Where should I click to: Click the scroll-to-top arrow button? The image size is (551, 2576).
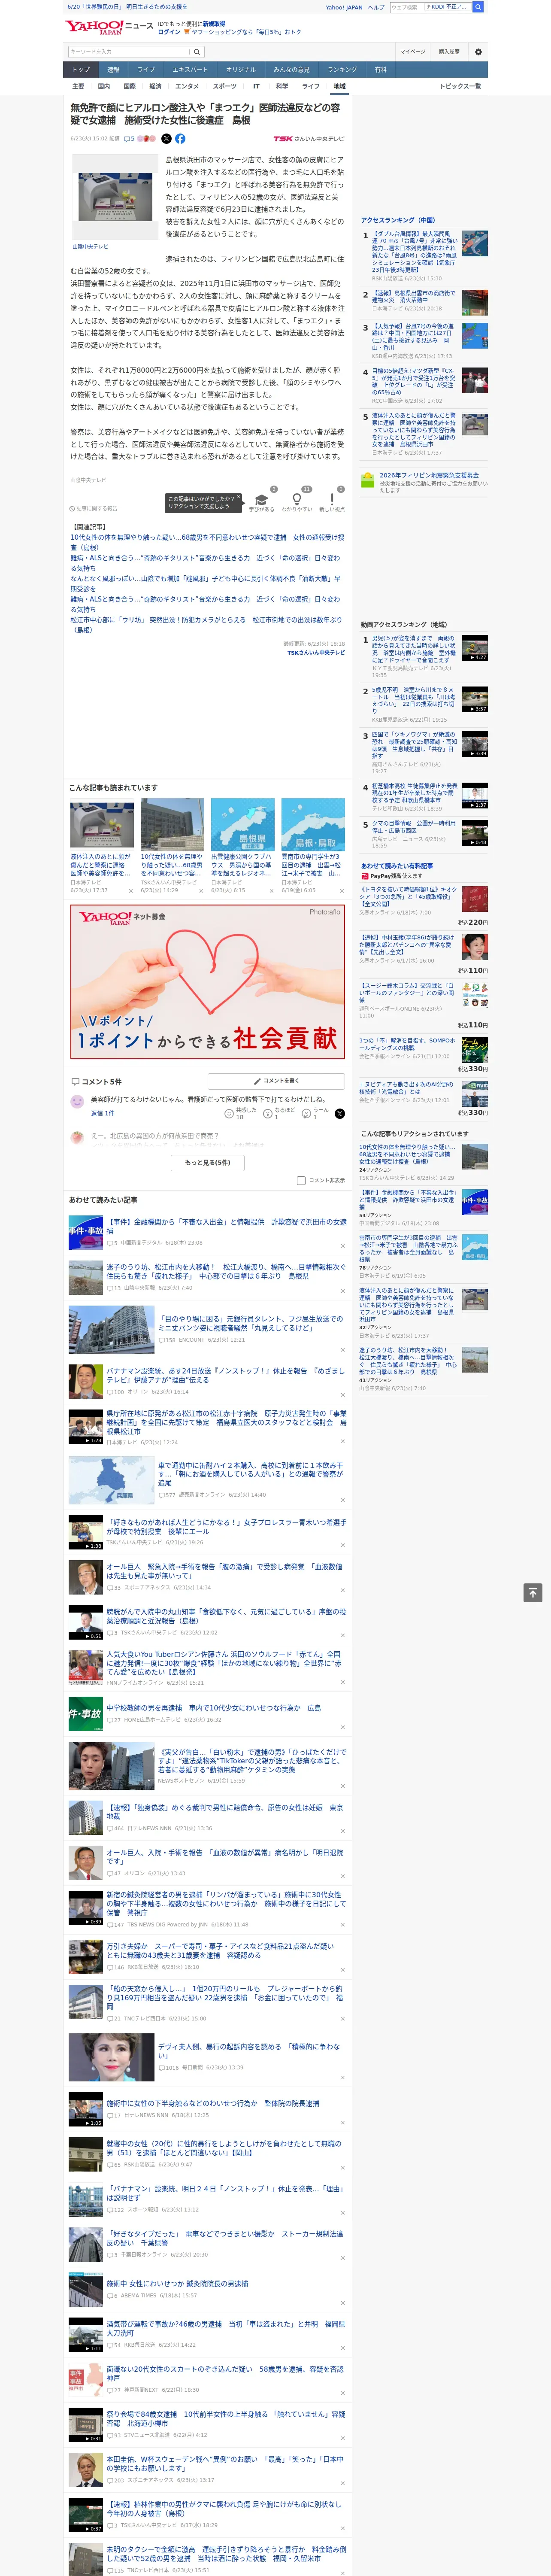[533, 1592]
